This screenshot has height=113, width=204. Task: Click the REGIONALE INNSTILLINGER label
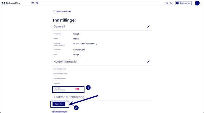pyautogui.click(x=59, y=44)
